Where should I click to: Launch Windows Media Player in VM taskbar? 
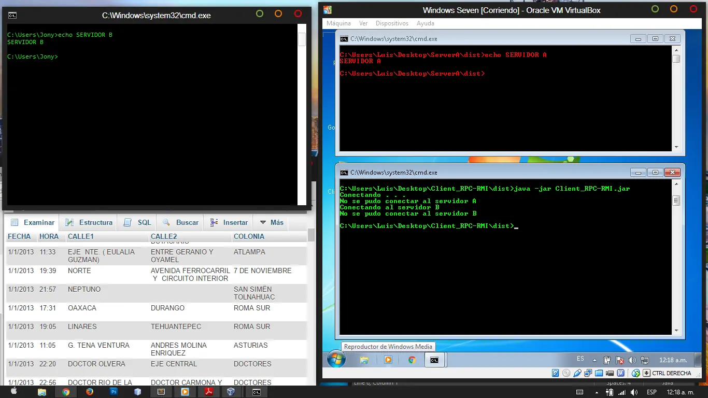tap(388, 360)
